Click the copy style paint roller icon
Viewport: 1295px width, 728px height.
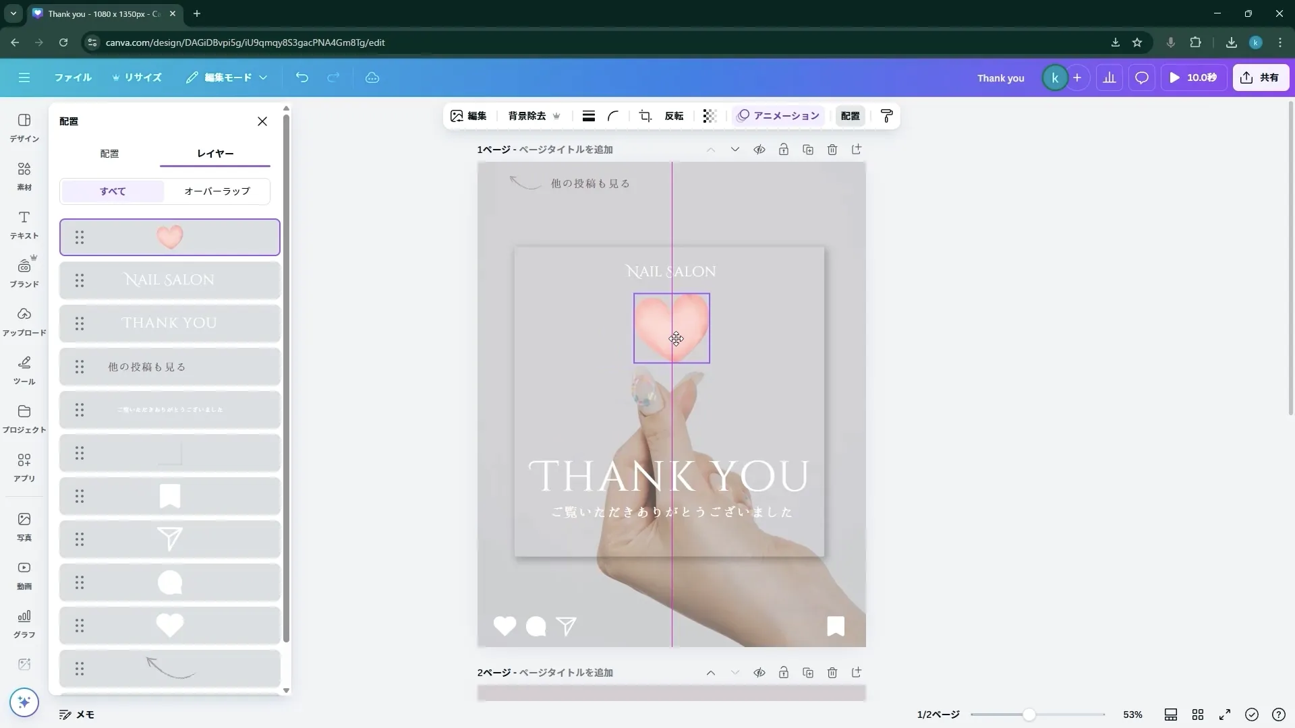tap(887, 116)
